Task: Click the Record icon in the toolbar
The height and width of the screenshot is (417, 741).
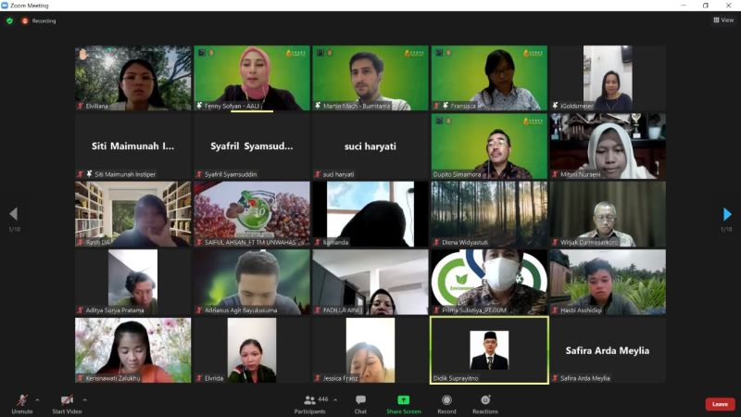Action: click(446, 403)
